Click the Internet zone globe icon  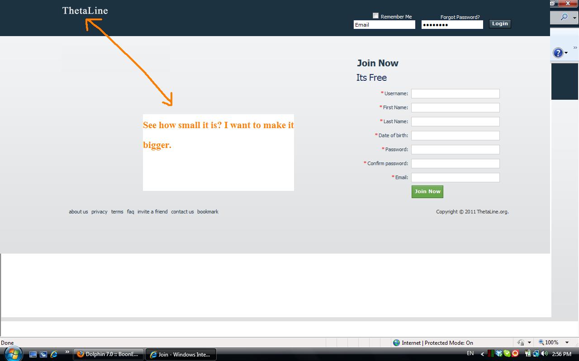(x=397, y=343)
